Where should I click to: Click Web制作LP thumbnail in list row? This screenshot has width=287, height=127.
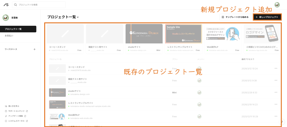point(57,117)
